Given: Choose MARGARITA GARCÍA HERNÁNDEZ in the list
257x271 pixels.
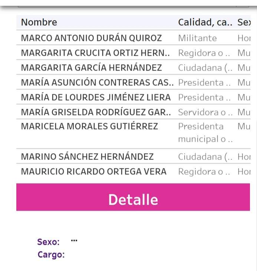Looking at the screenshot, I should click(x=91, y=68).
